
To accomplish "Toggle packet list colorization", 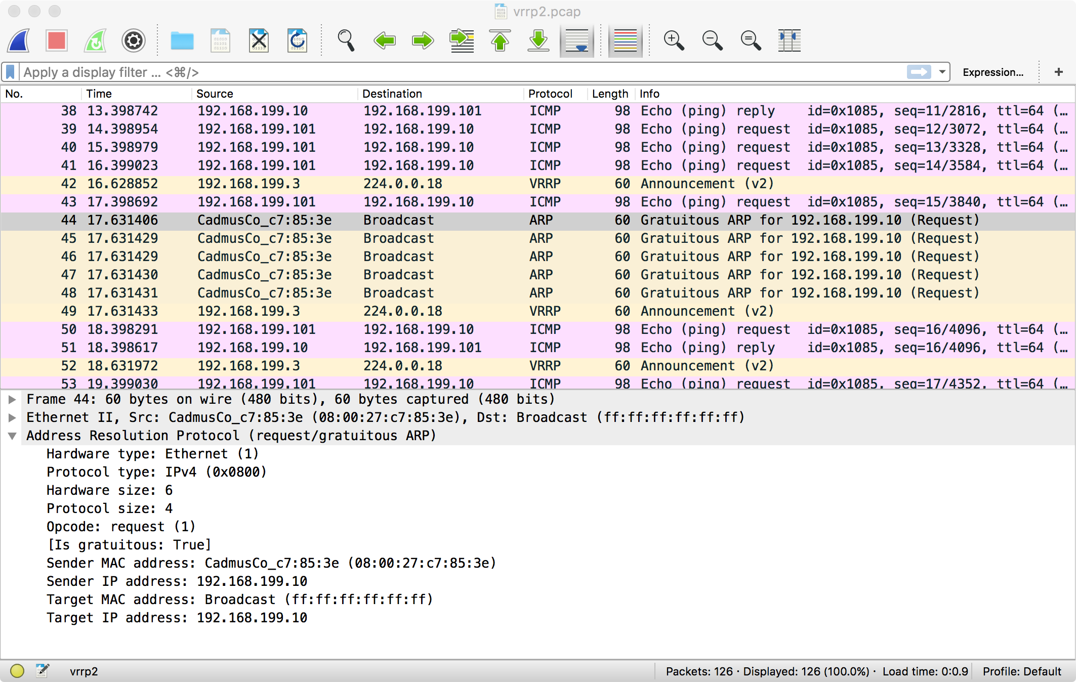I will (625, 40).
